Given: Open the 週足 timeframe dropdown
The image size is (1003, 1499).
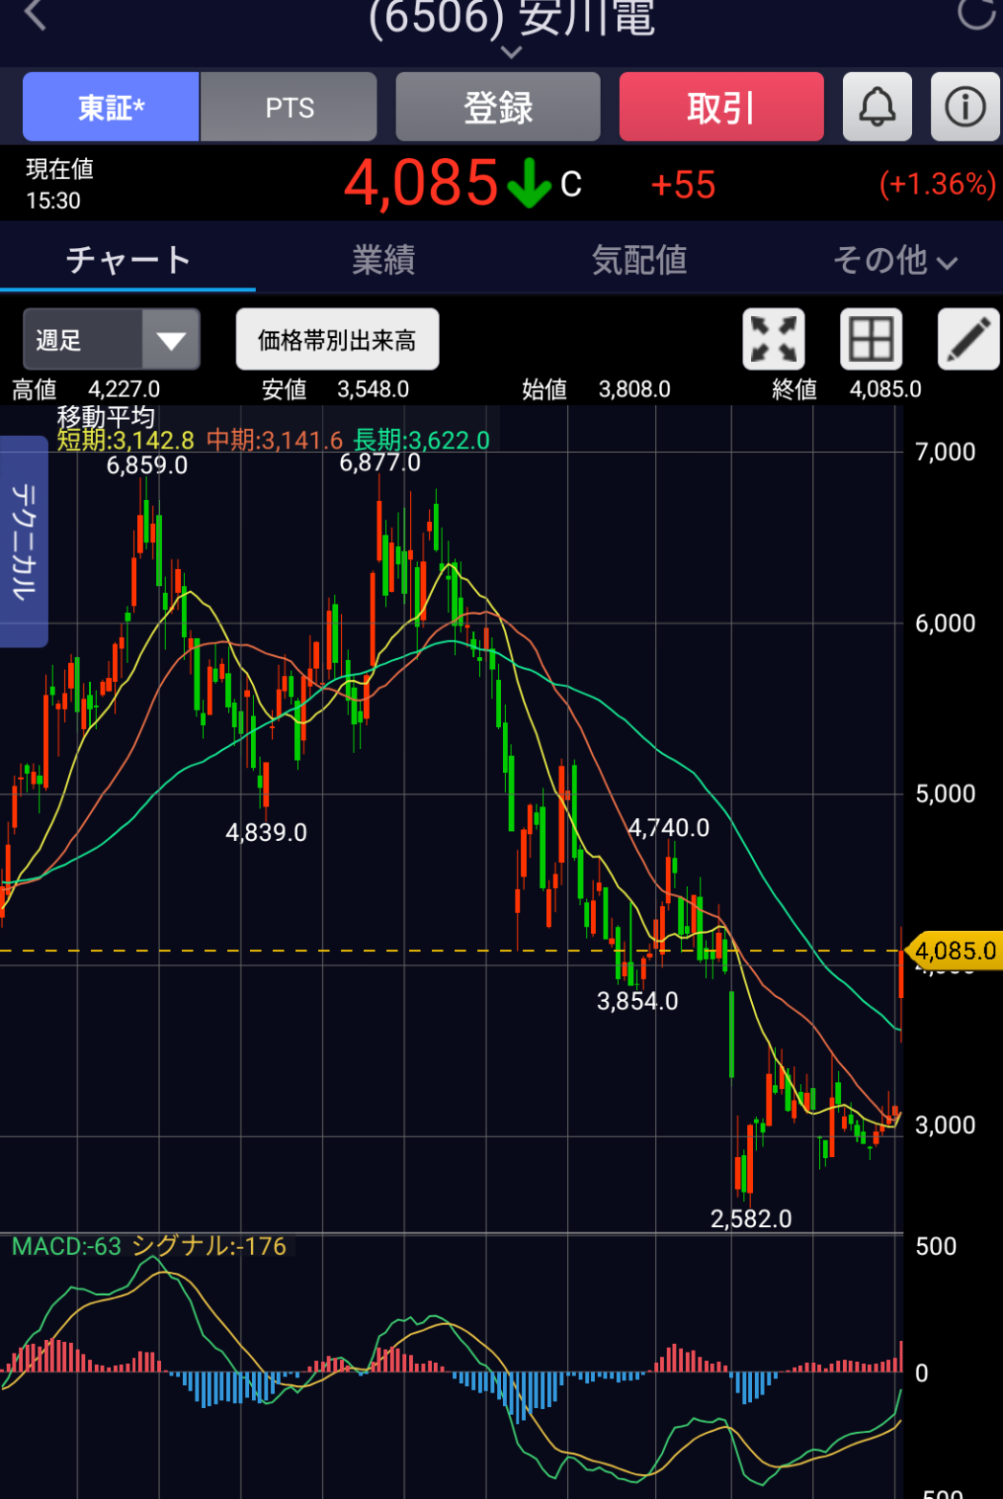Looking at the screenshot, I should (111, 339).
